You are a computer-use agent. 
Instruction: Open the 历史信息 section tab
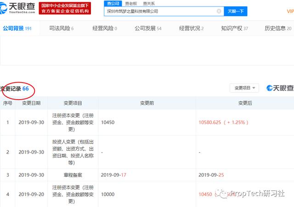tap(278, 28)
